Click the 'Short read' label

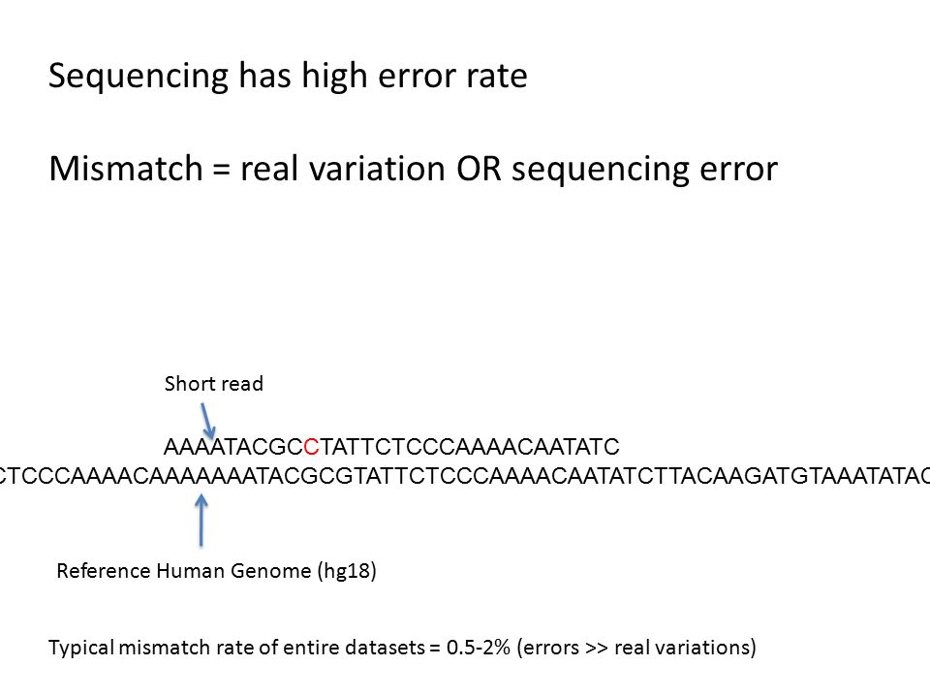coord(213,384)
